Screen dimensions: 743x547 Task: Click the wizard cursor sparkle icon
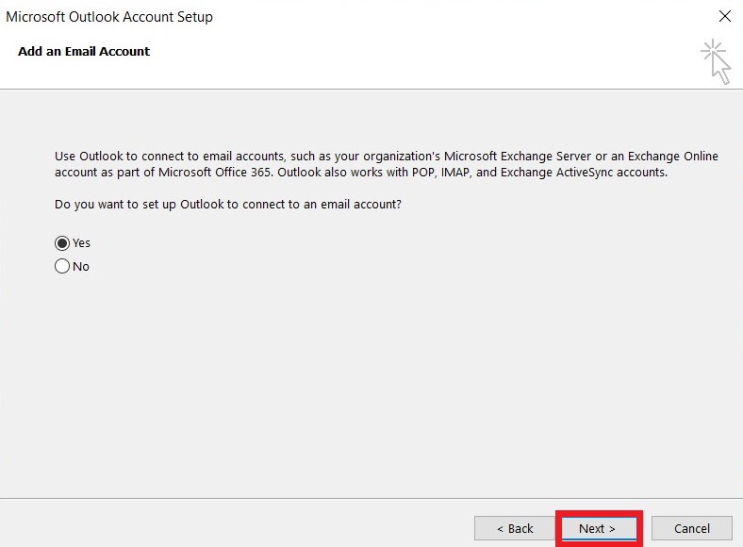pos(717,62)
